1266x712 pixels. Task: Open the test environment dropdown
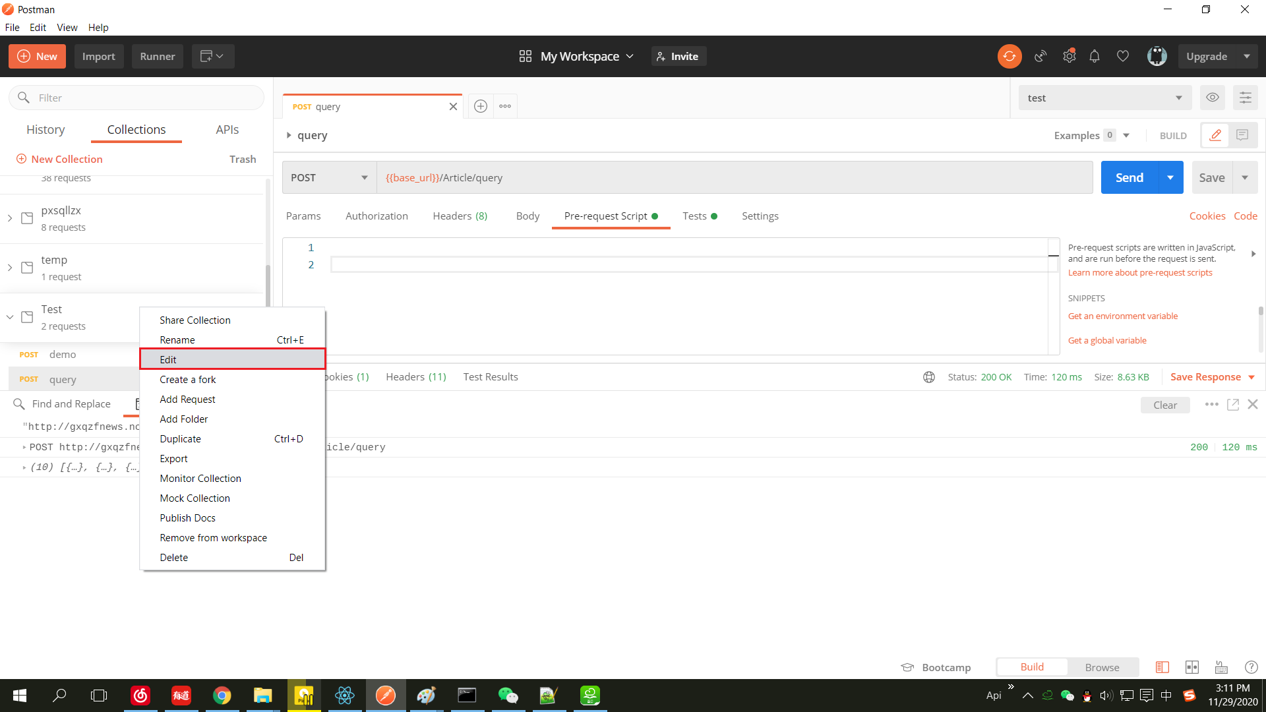tap(1104, 98)
